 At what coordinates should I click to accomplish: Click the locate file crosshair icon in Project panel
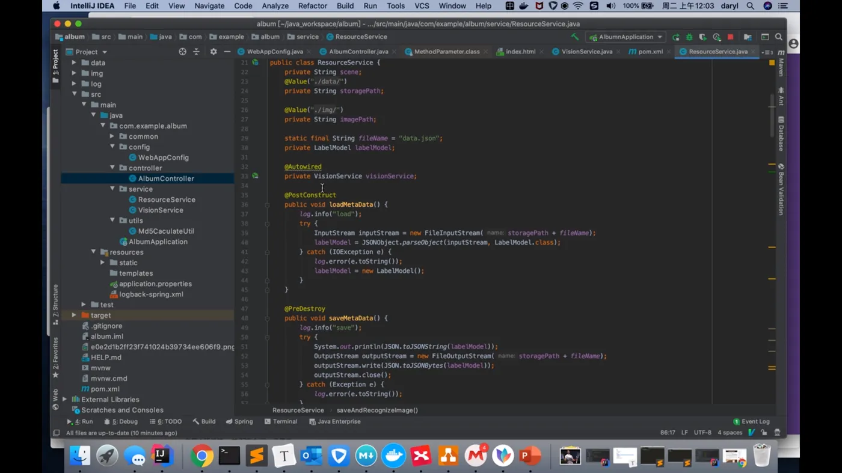point(182,52)
